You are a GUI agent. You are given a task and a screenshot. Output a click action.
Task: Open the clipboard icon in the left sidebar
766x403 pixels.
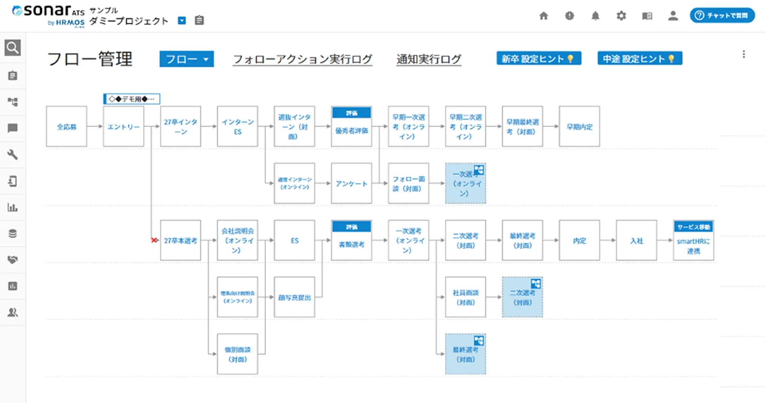(13, 75)
